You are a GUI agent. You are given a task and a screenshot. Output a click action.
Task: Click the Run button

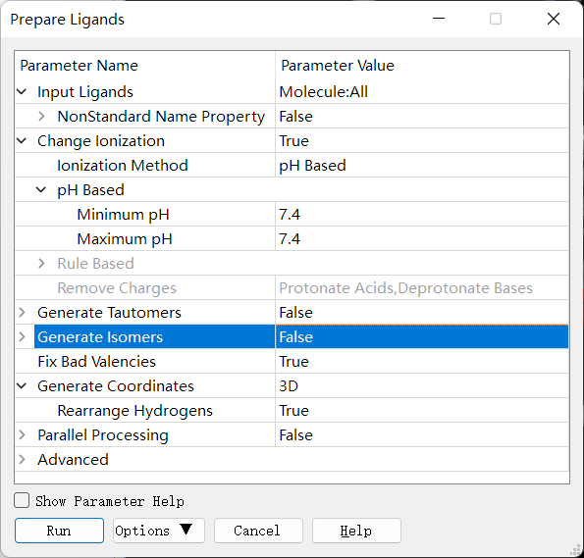59,531
